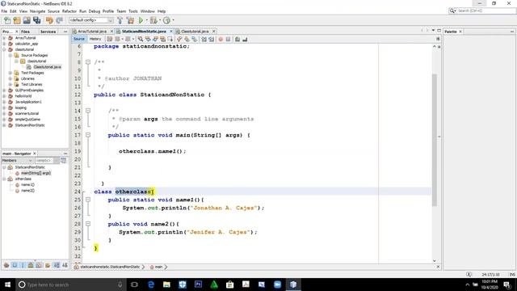517x291 pixels.
Task: Open Microsoft Edge from the taskbar
Action: pos(151,285)
